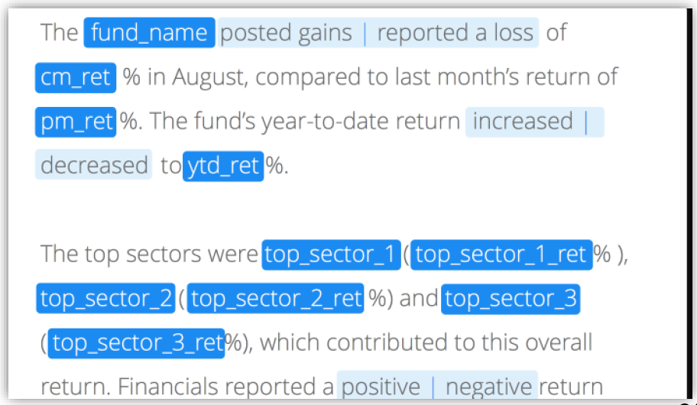The height and width of the screenshot is (405, 697).
Task: Select the 'reported a loss' option
Action: click(x=455, y=33)
